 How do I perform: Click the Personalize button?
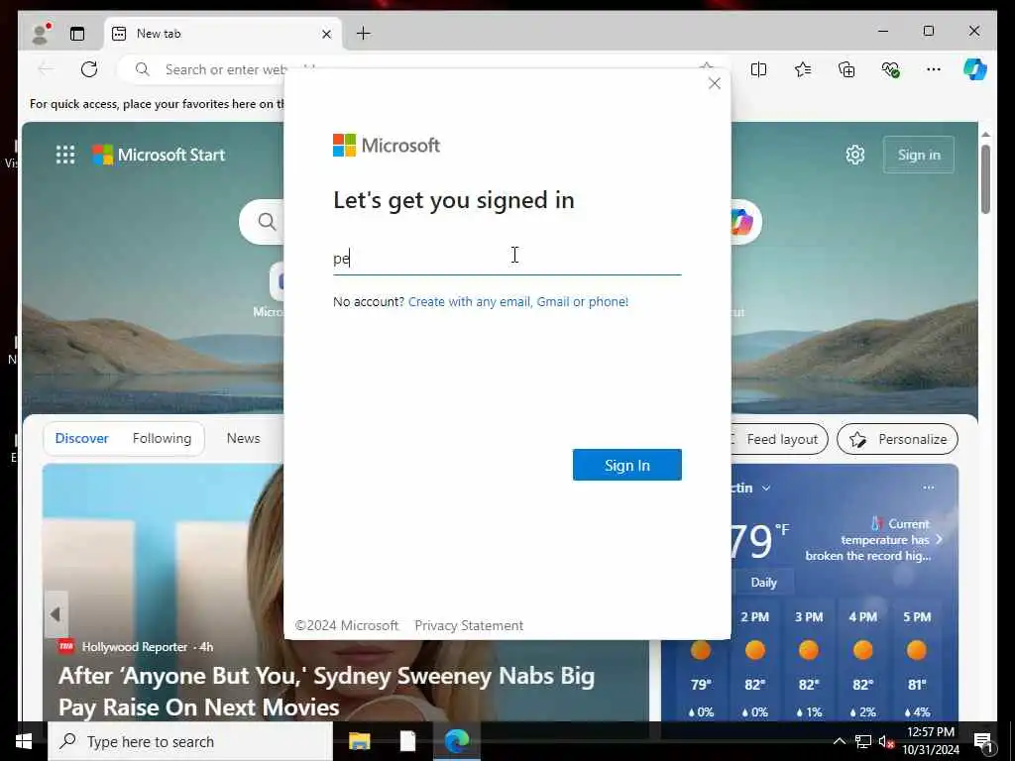coord(897,439)
